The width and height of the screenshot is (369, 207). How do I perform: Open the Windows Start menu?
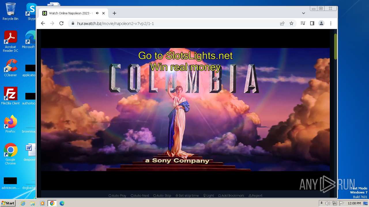(x=8, y=203)
